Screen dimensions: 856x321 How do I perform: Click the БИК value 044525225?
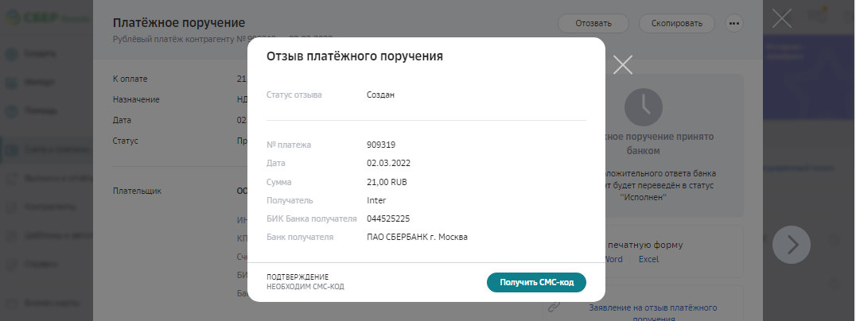coord(388,219)
